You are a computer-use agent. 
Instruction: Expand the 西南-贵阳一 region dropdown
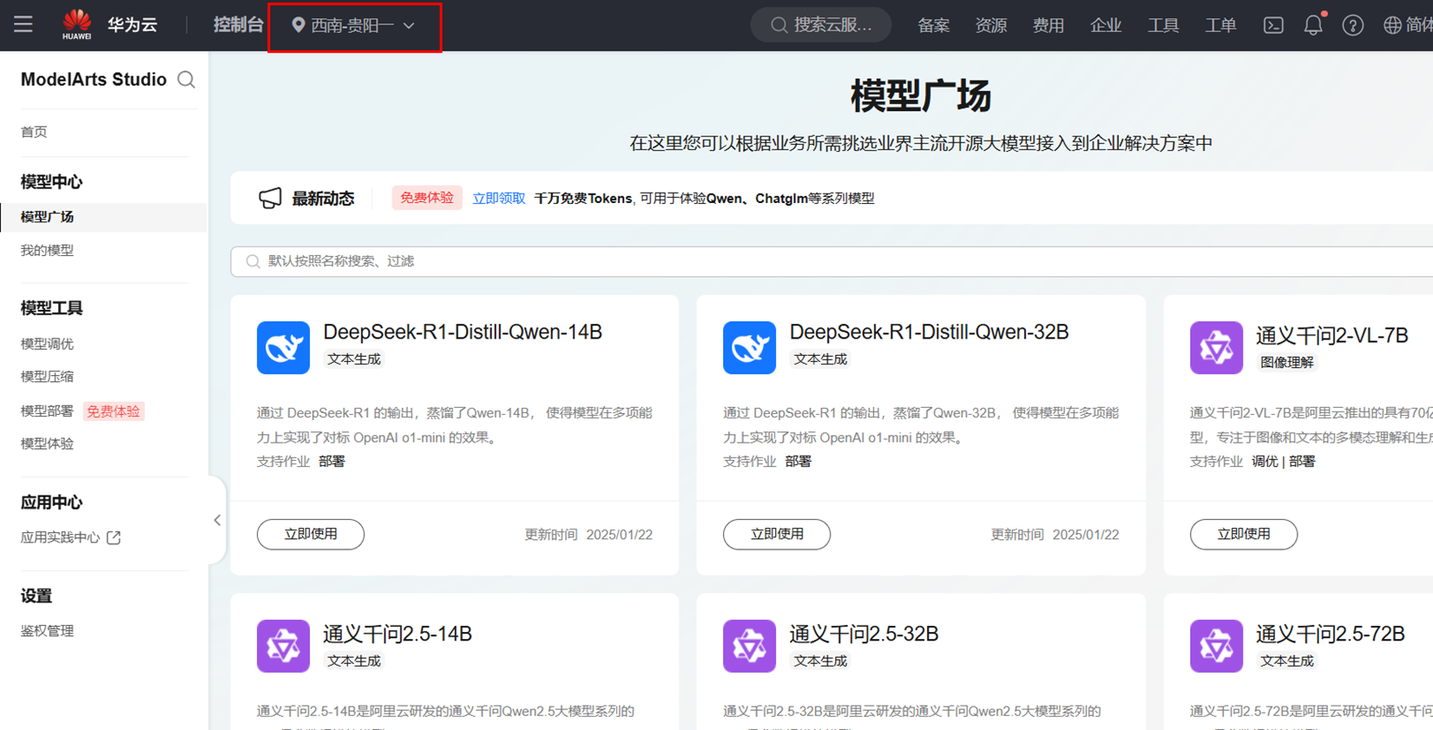coord(354,26)
